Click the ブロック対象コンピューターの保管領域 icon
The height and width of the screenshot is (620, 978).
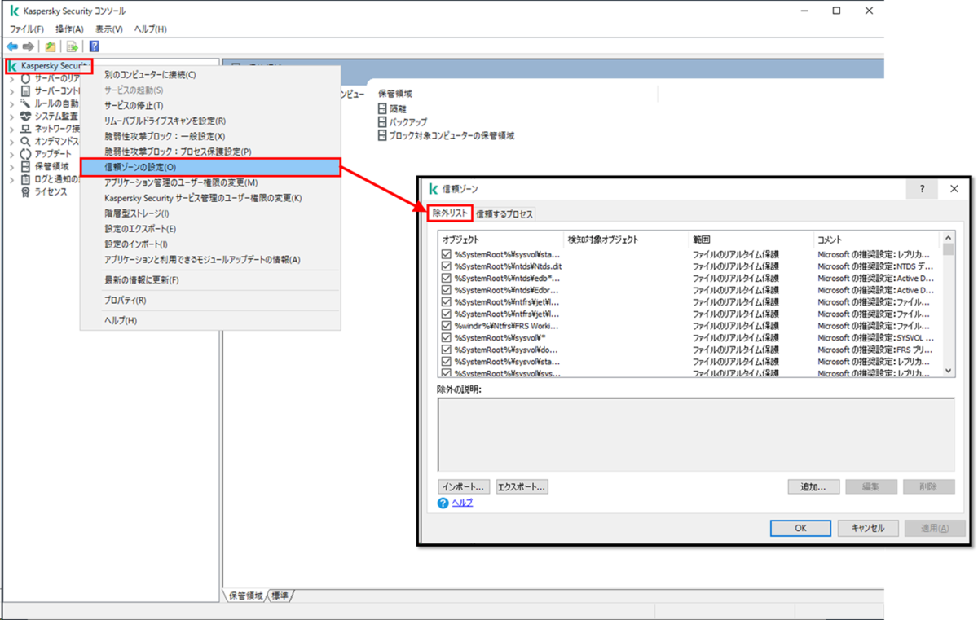[x=382, y=135]
